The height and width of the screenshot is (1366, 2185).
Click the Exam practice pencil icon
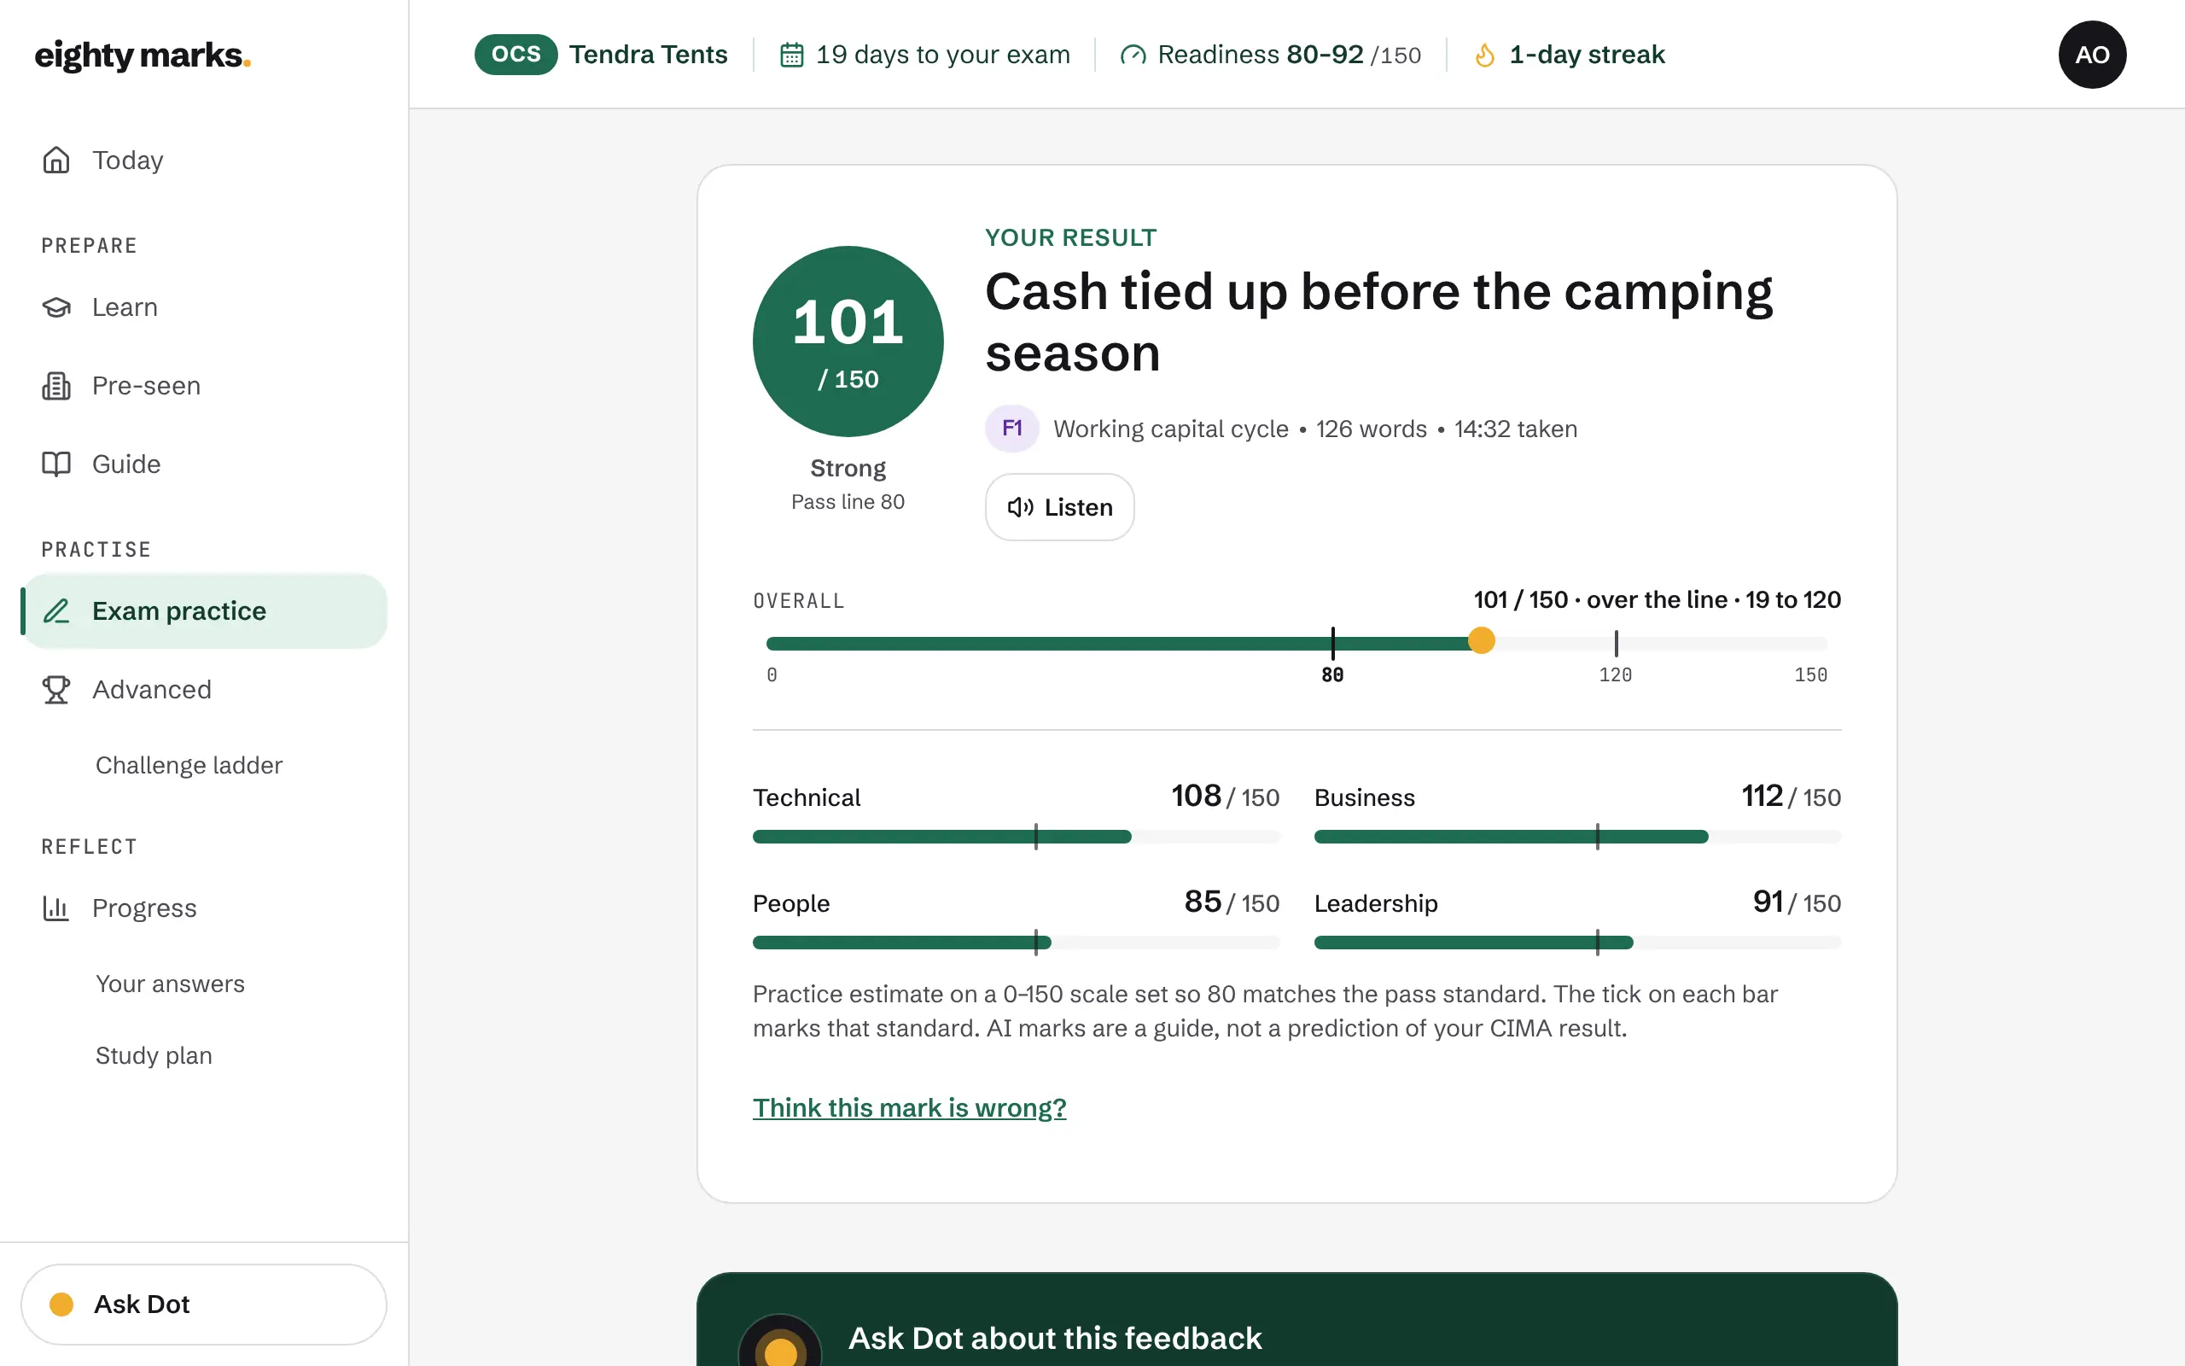(56, 610)
